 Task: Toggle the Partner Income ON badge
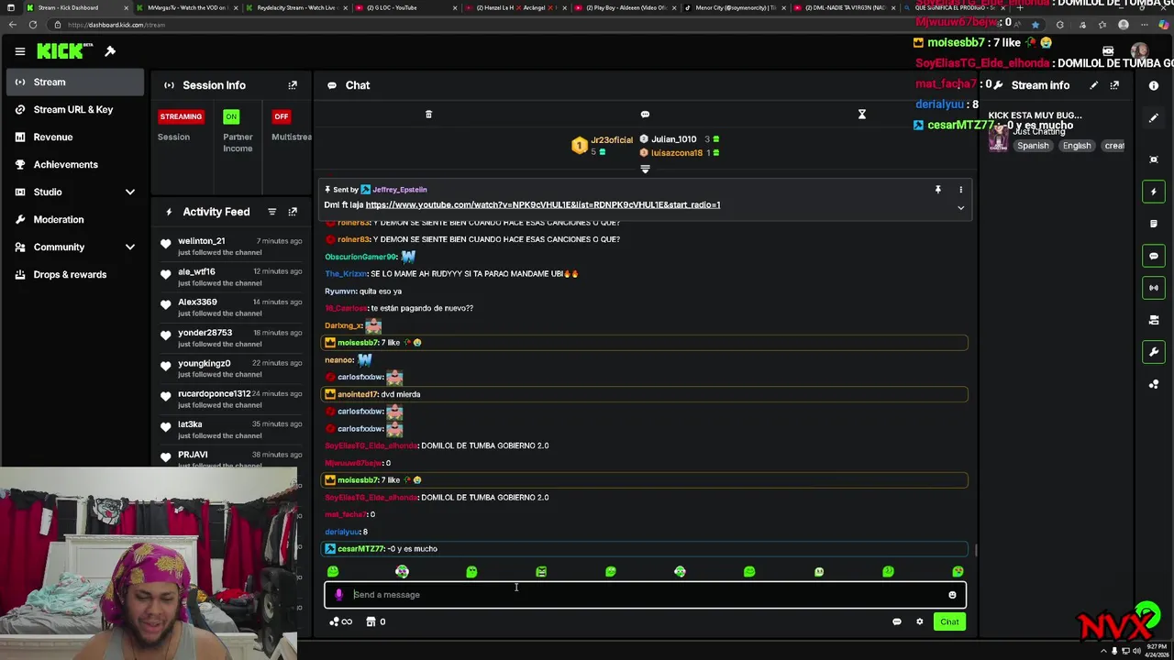[231, 116]
